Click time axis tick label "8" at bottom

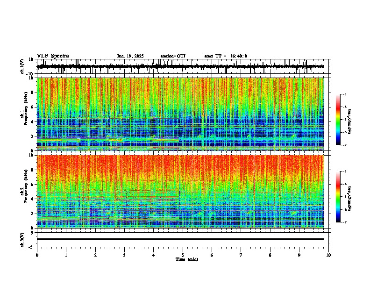270,255
